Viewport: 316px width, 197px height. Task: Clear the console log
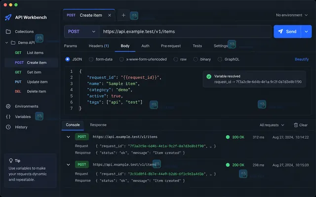[x=301, y=125]
